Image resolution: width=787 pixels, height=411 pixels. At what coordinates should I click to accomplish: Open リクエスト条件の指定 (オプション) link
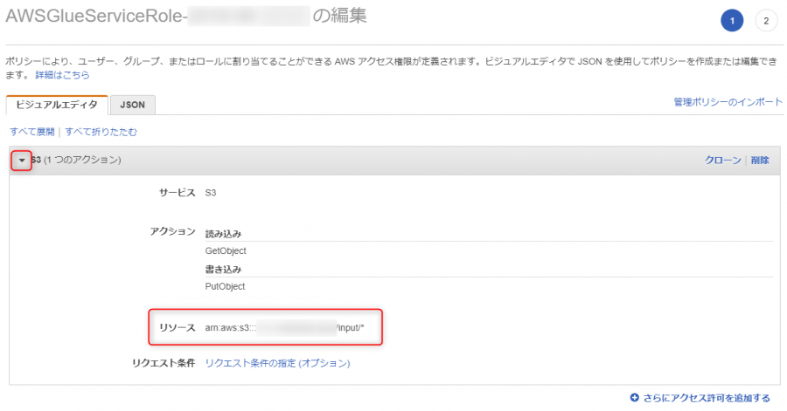coord(277,363)
